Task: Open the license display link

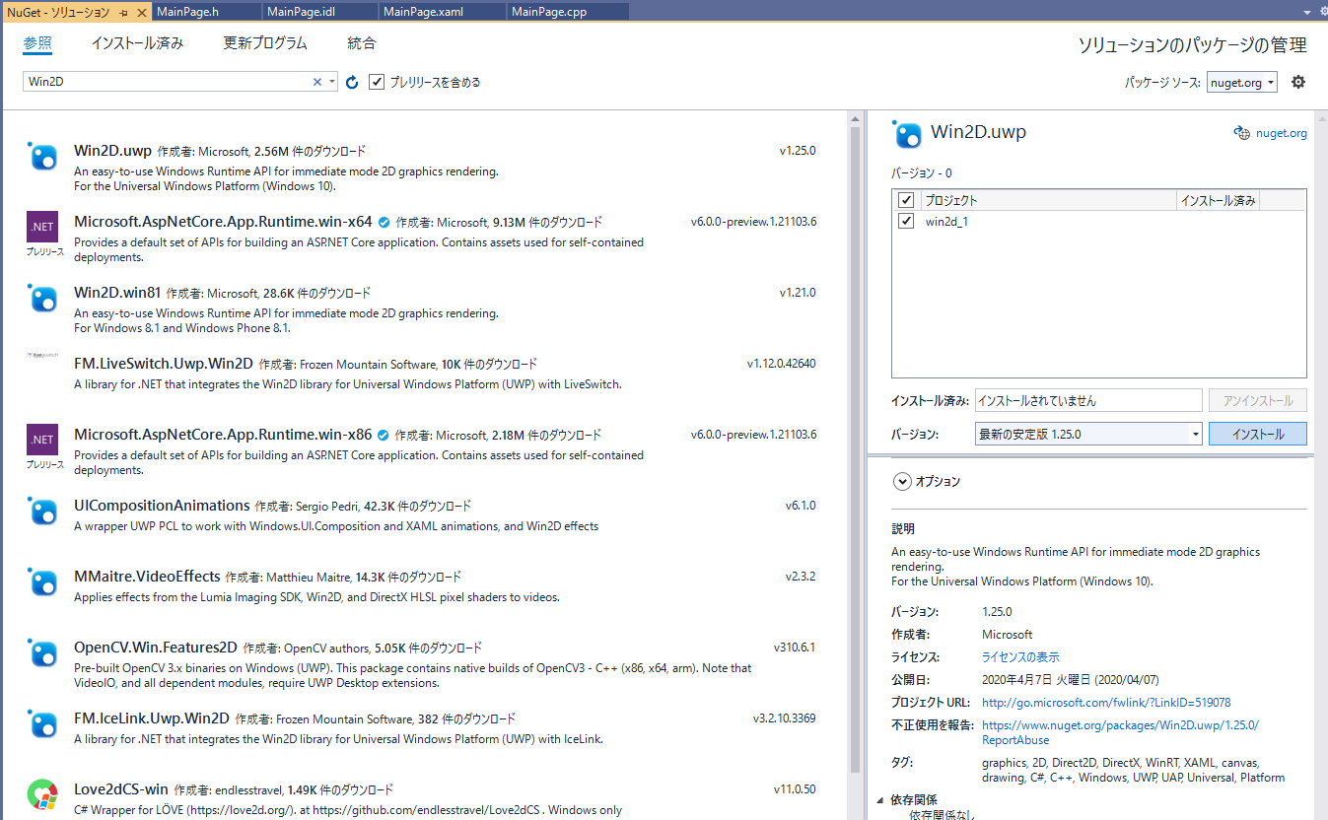Action: 1020,657
